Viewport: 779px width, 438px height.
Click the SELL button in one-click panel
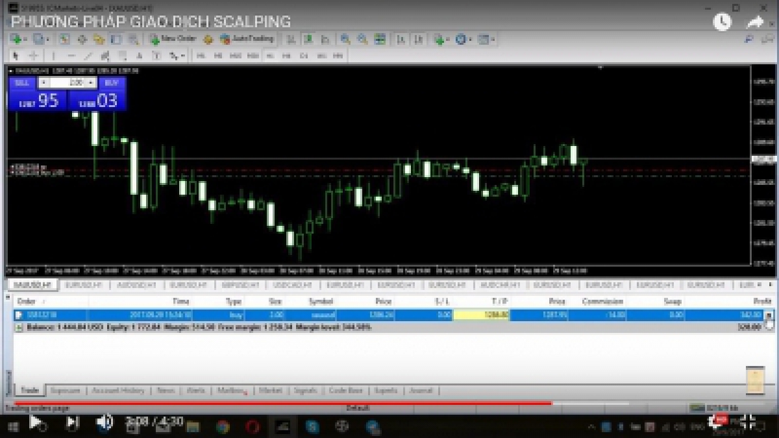(x=22, y=82)
